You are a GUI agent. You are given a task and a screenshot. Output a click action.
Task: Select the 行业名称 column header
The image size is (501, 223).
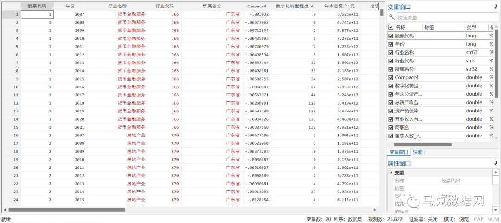click(x=117, y=6)
